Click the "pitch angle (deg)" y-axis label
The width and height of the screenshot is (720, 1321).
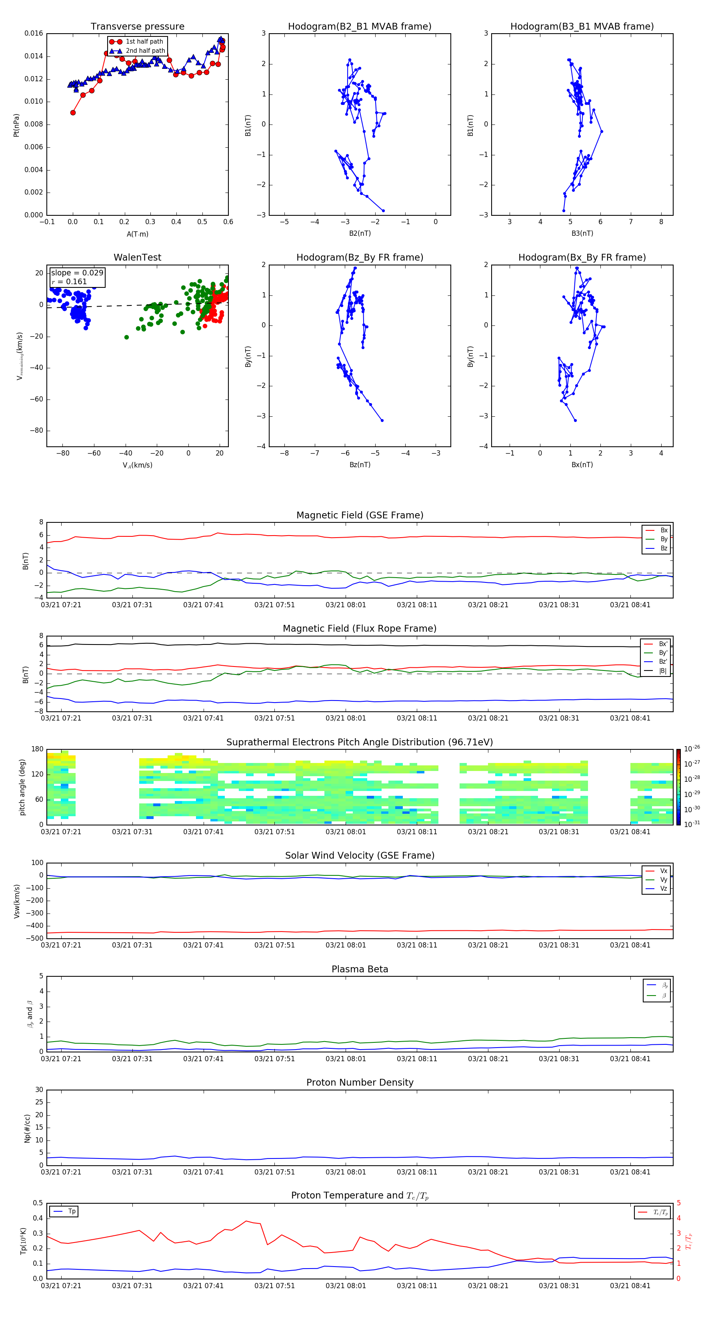[x=22, y=787]
